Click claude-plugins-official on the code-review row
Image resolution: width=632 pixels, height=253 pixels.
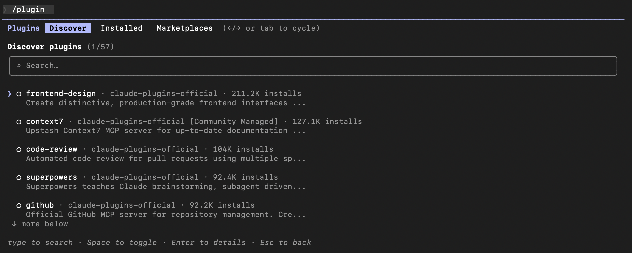[145, 149]
